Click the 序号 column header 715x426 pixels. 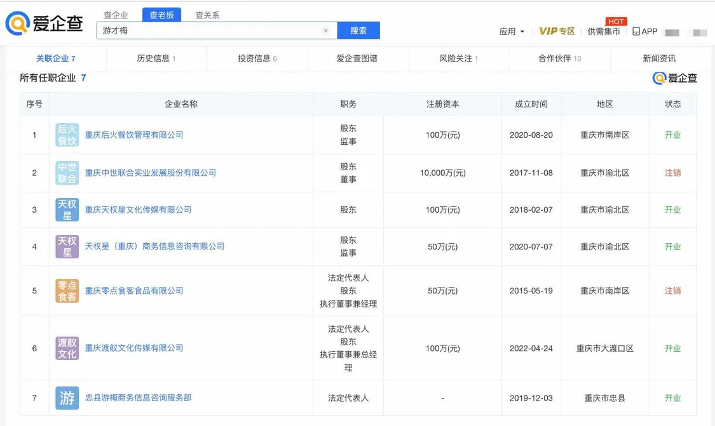[34, 104]
